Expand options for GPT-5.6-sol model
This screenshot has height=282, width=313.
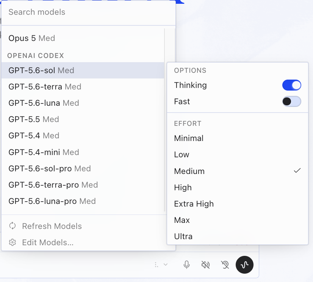[83, 70]
